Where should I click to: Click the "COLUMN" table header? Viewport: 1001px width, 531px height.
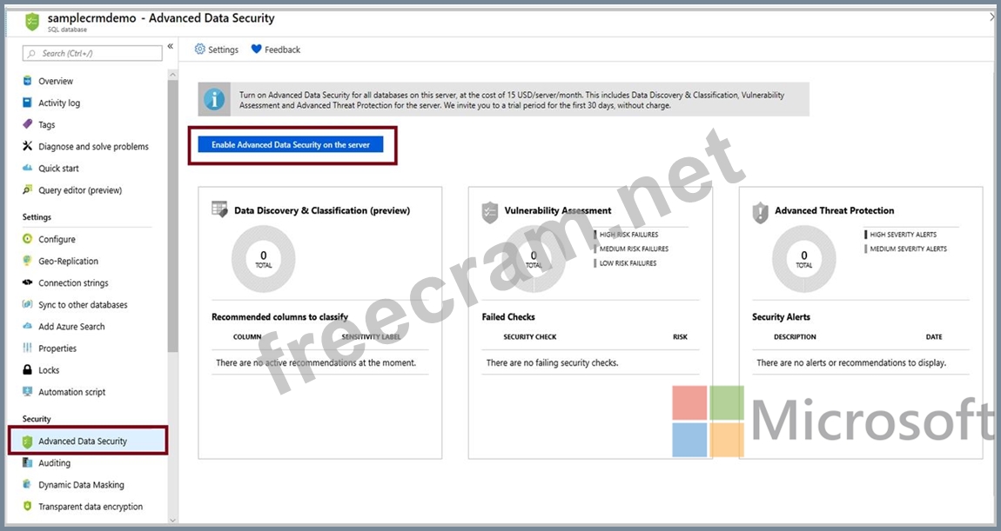247,336
